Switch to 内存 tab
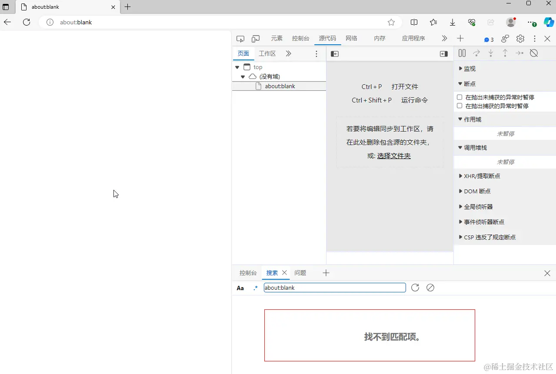 coord(380,38)
